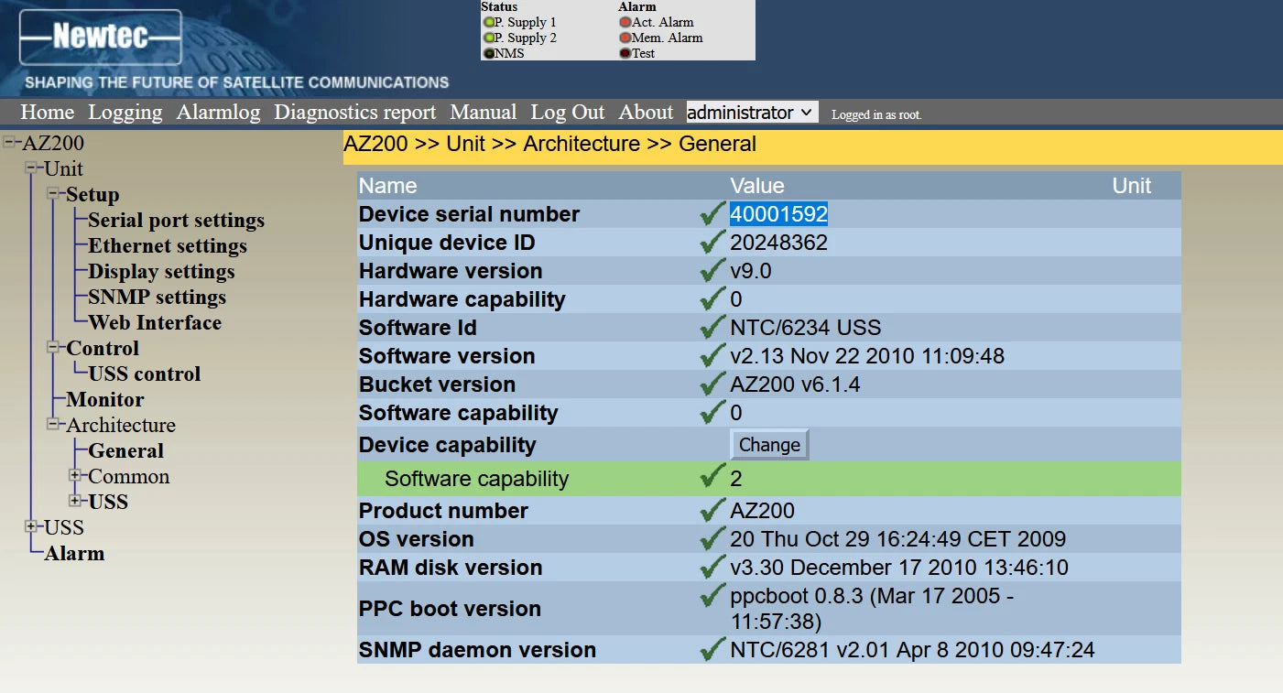Collapse the Setup tree branch

pyautogui.click(x=55, y=193)
